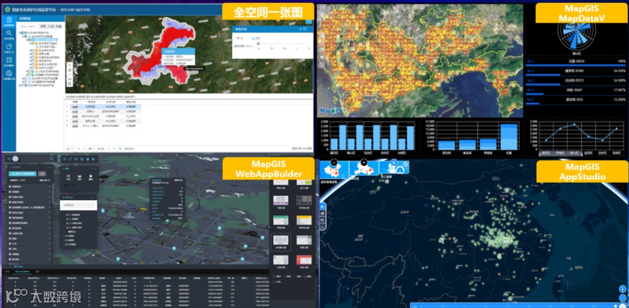Zoom in with plus on red-line map

click(70, 65)
